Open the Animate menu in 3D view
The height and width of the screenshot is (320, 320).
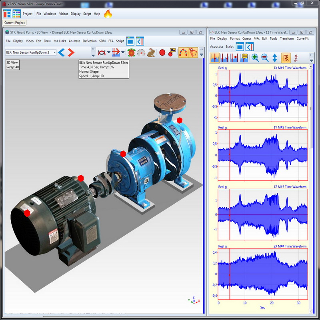click(74, 41)
